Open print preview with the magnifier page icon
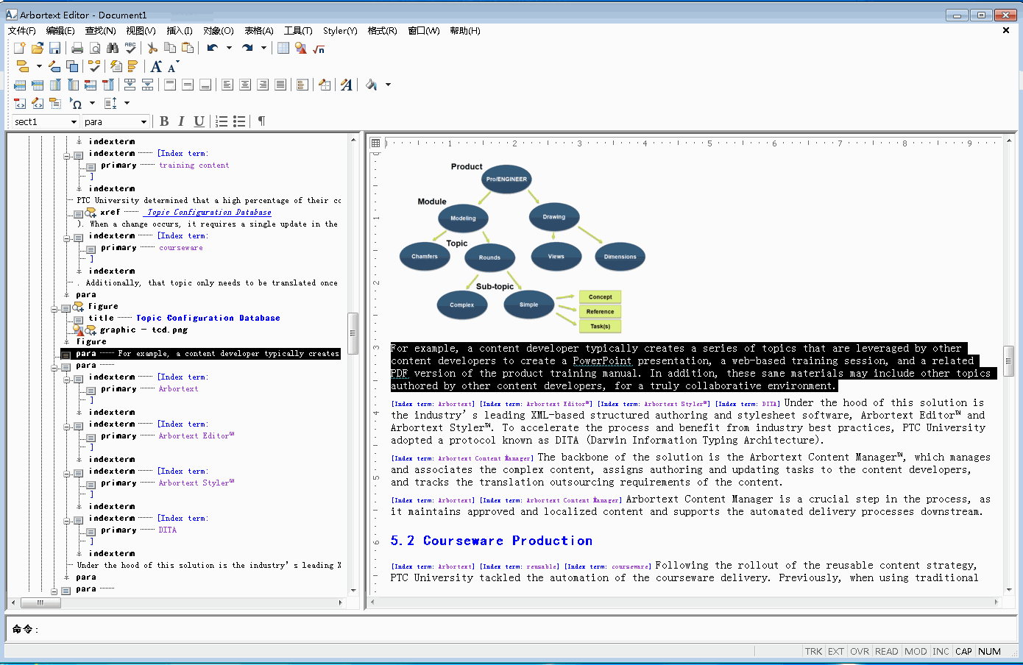The width and height of the screenshot is (1023, 665). pos(95,48)
